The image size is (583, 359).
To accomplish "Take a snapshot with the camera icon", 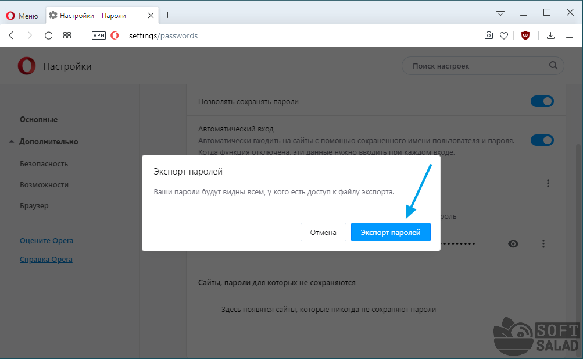I will pyautogui.click(x=489, y=35).
